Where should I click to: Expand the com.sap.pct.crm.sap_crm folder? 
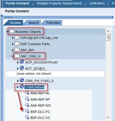(13, 38)
